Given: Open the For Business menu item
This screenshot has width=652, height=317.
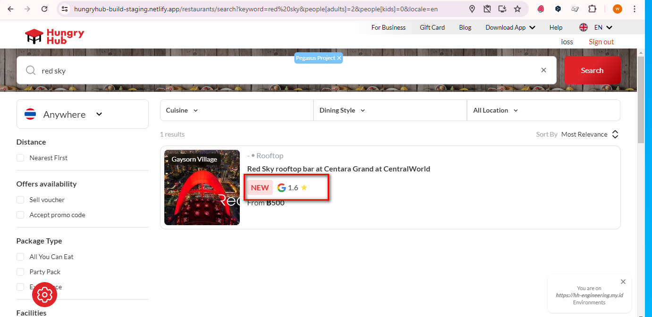Looking at the screenshot, I should pos(388,27).
